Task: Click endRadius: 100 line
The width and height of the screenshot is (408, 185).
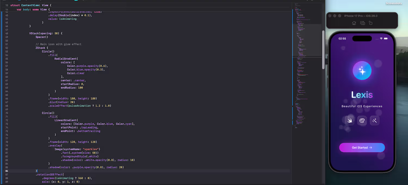Action: tap(72, 88)
